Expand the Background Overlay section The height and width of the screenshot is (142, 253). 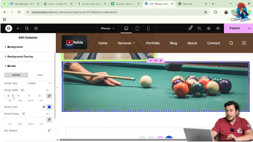click(20, 57)
